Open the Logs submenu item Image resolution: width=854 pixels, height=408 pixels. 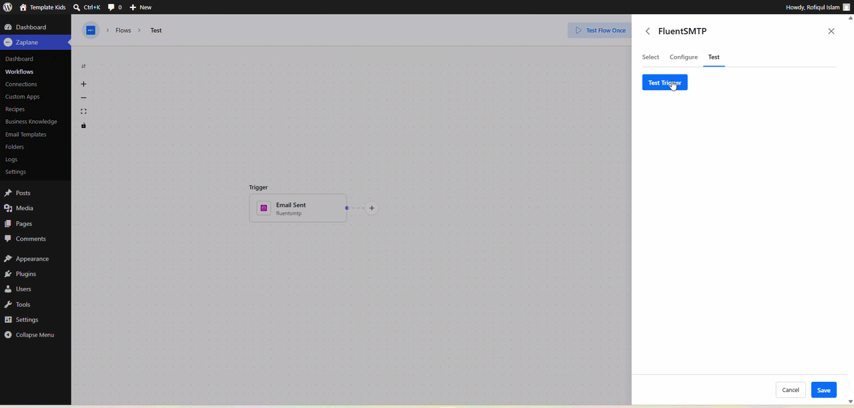[x=11, y=159]
